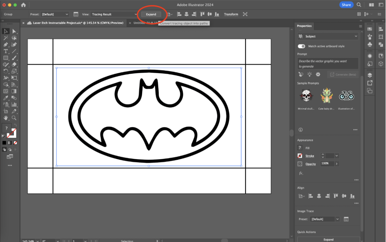Click Transform in the control bar
Image resolution: width=386 pixels, height=242 pixels.
[x=231, y=14]
